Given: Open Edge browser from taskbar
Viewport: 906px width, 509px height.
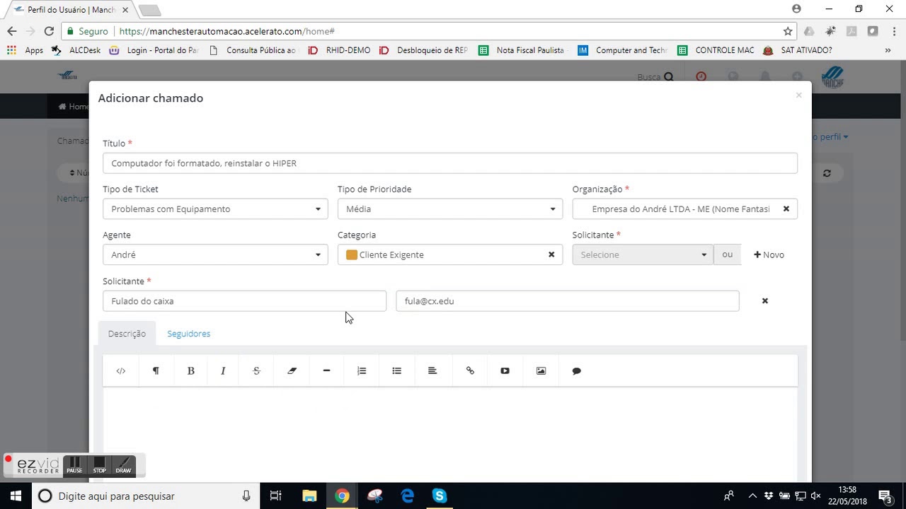Looking at the screenshot, I should point(407,496).
